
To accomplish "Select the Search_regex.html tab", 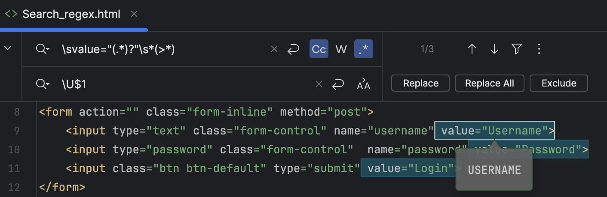I will pyautogui.click(x=71, y=14).
